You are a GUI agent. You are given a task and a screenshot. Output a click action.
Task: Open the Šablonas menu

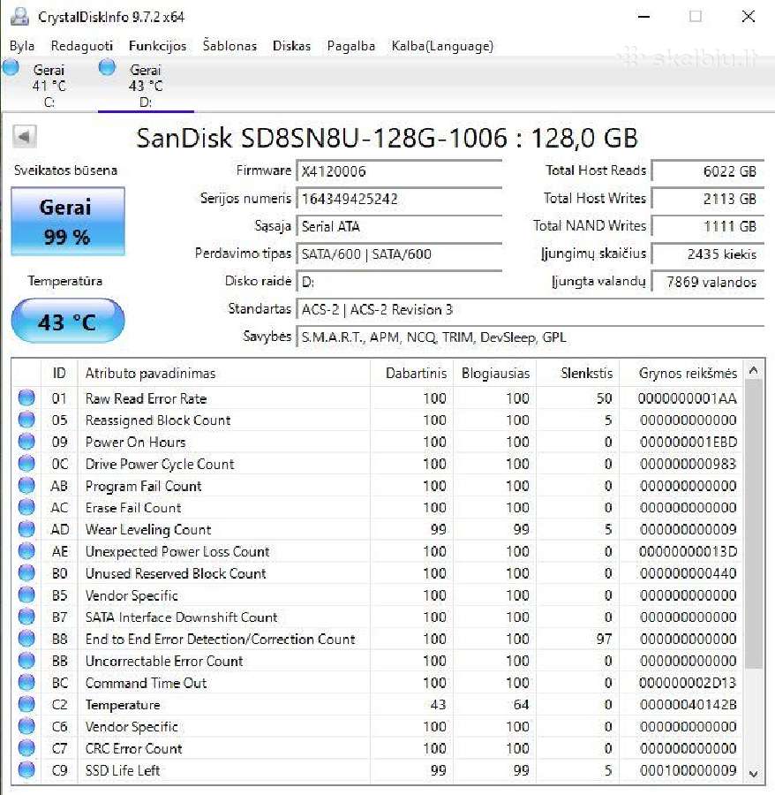coord(229,46)
